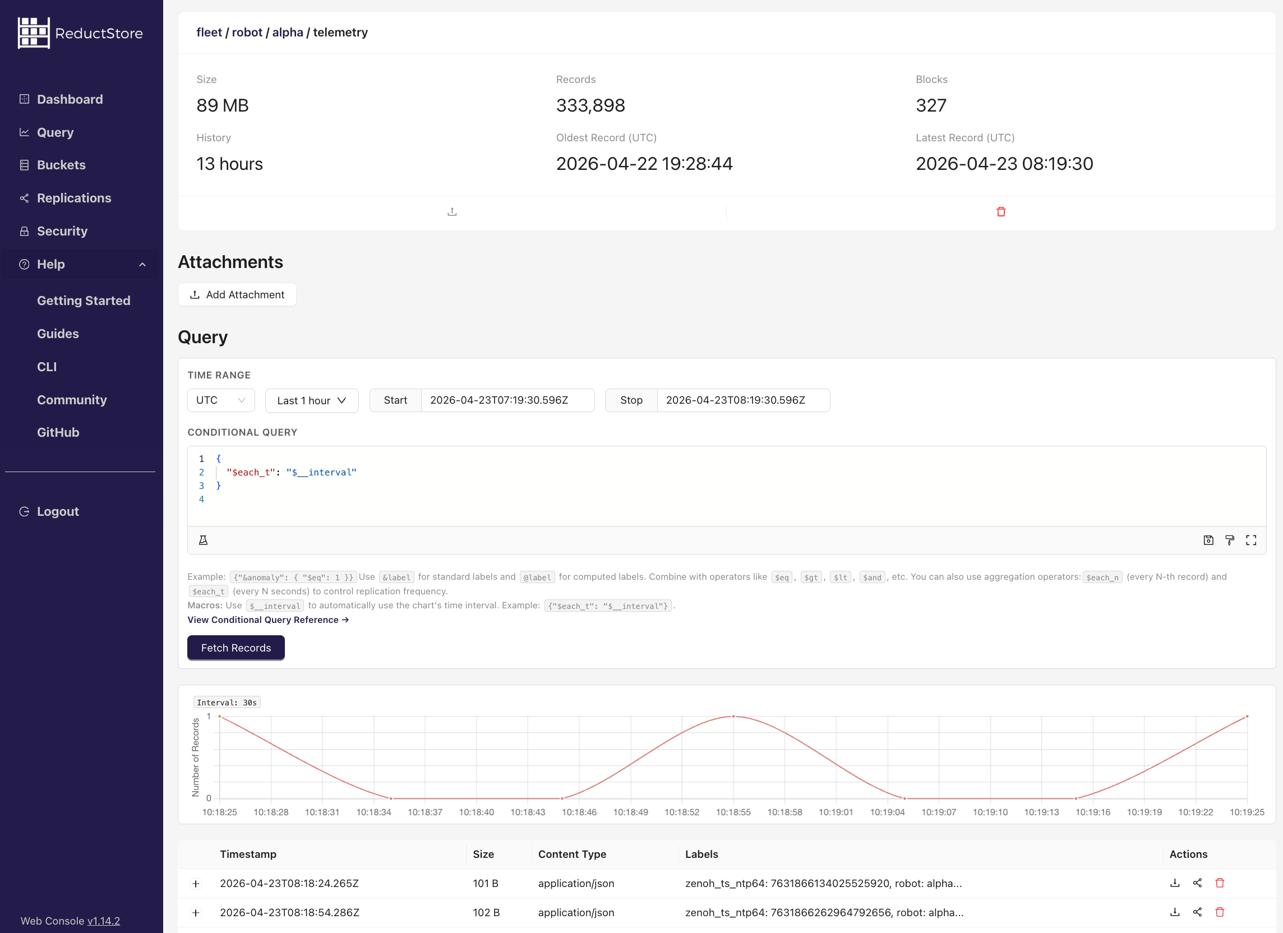Open the Last 1 hour range dropdown

point(312,400)
